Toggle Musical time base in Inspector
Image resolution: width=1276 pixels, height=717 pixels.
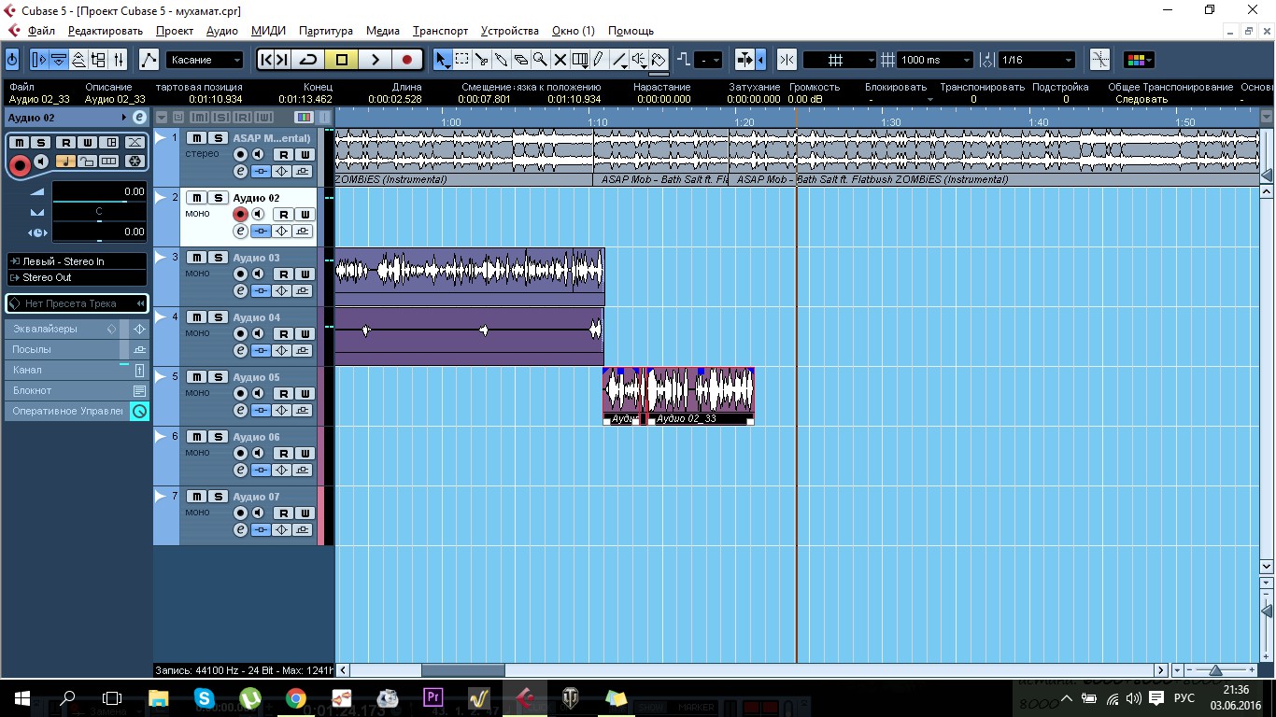coord(64,162)
